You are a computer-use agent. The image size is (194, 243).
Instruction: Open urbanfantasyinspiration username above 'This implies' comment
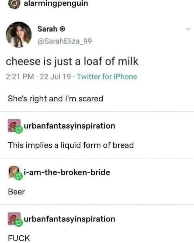coord(70,126)
